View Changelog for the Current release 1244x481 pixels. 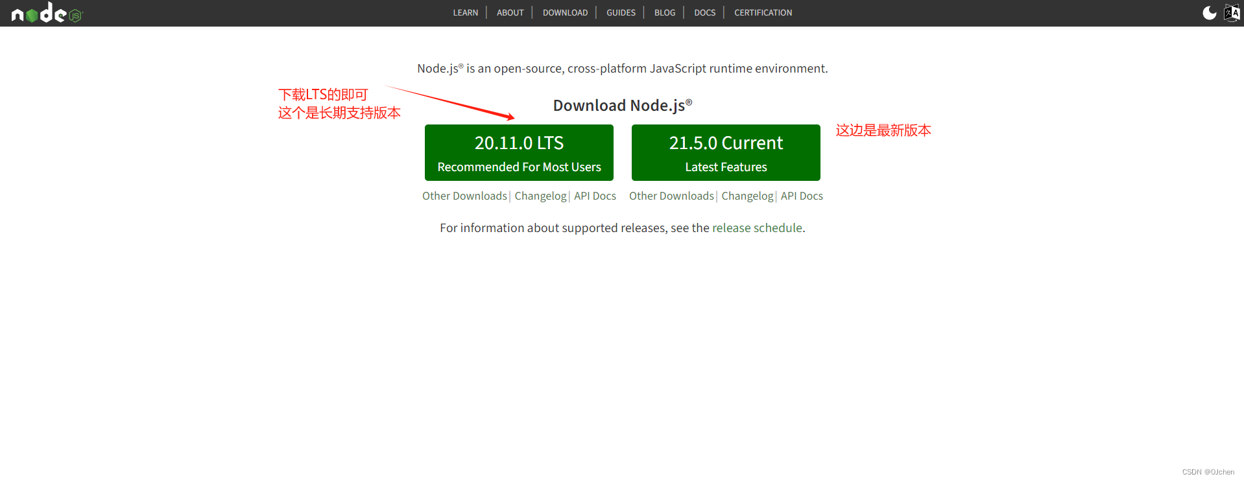[747, 196]
